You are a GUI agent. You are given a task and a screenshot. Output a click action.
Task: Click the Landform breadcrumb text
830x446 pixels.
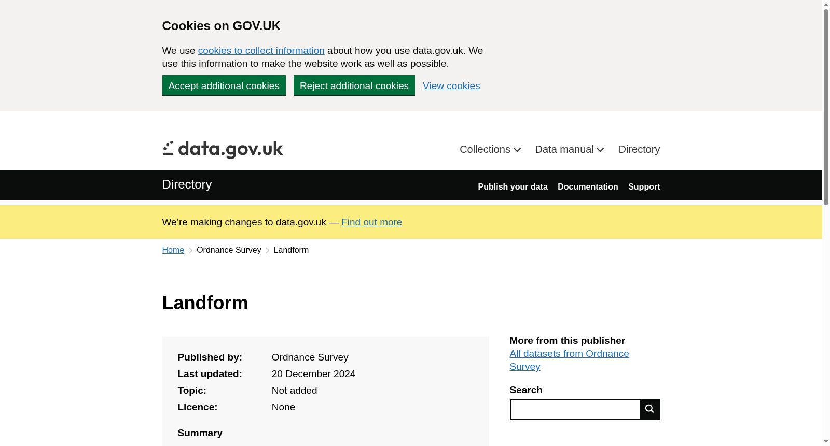pyautogui.click(x=291, y=250)
